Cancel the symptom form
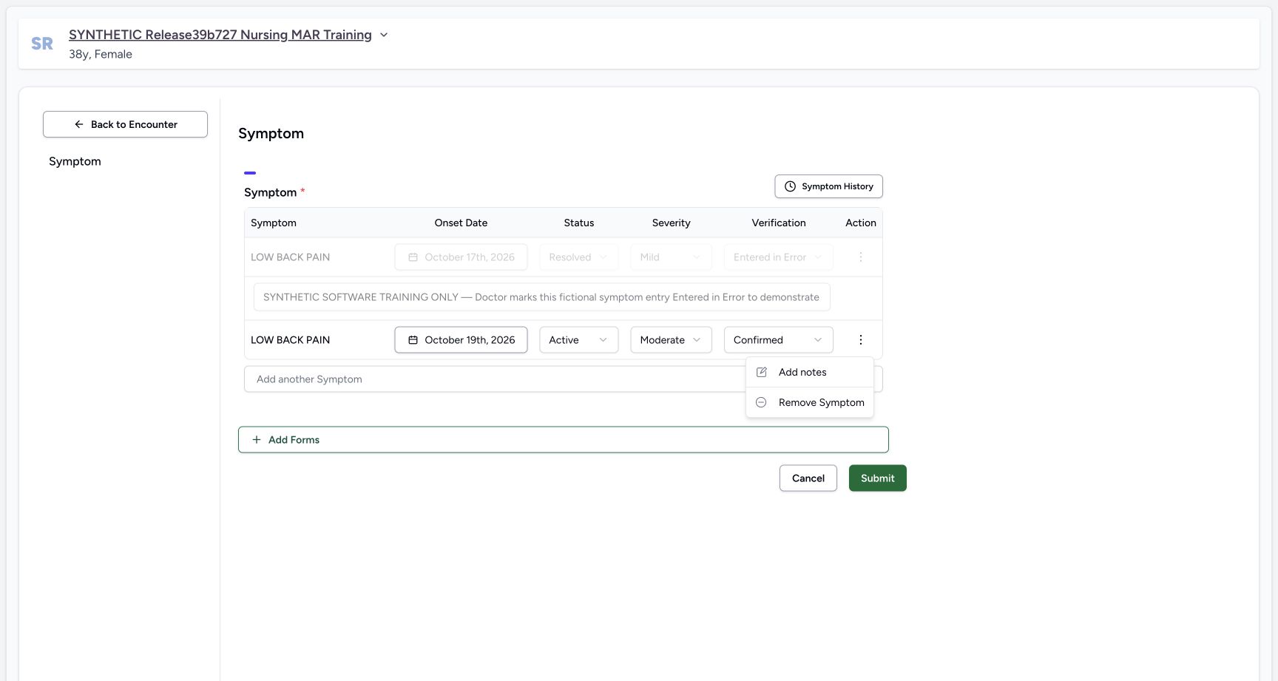This screenshot has width=1278, height=681. [x=808, y=478]
